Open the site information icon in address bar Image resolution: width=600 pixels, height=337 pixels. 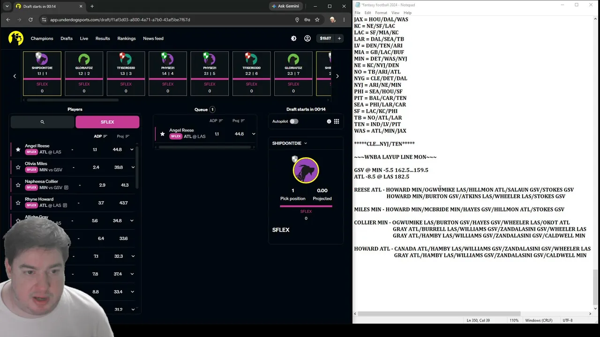click(44, 20)
